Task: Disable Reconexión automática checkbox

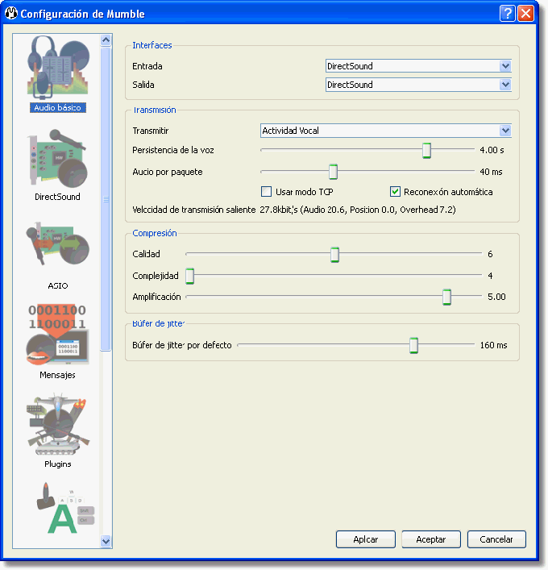Action: [395, 192]
